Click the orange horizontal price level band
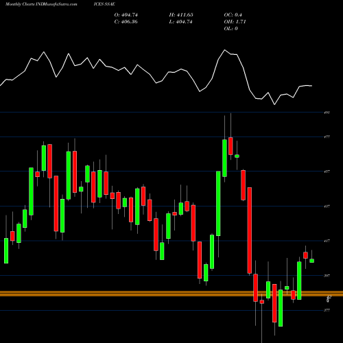This screenshot has height=343, width=343. click(x=171, y=294)
